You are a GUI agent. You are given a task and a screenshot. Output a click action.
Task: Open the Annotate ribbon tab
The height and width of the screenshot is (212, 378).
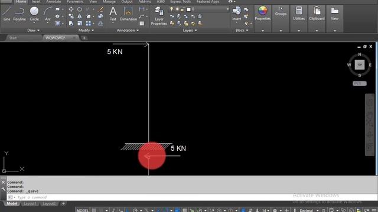54,2
